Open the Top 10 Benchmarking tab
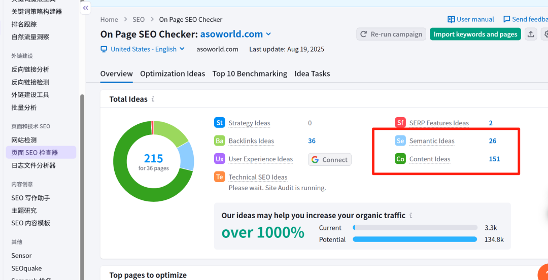The height and width of the screenshot is (280, 548). 250,74
